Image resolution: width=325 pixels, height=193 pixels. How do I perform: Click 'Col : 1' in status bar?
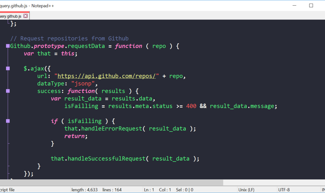pyautogui.click(x=165, y=190)
